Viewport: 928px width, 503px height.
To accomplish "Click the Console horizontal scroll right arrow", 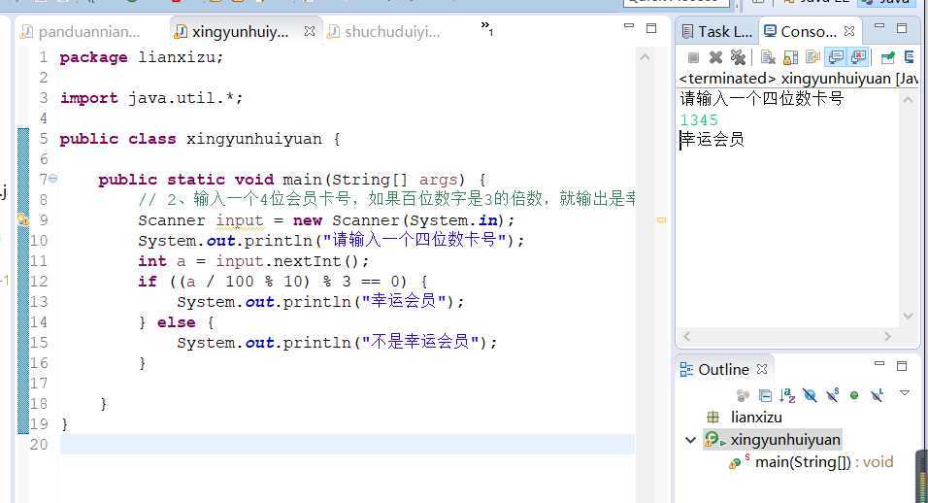I will [887, 336].
